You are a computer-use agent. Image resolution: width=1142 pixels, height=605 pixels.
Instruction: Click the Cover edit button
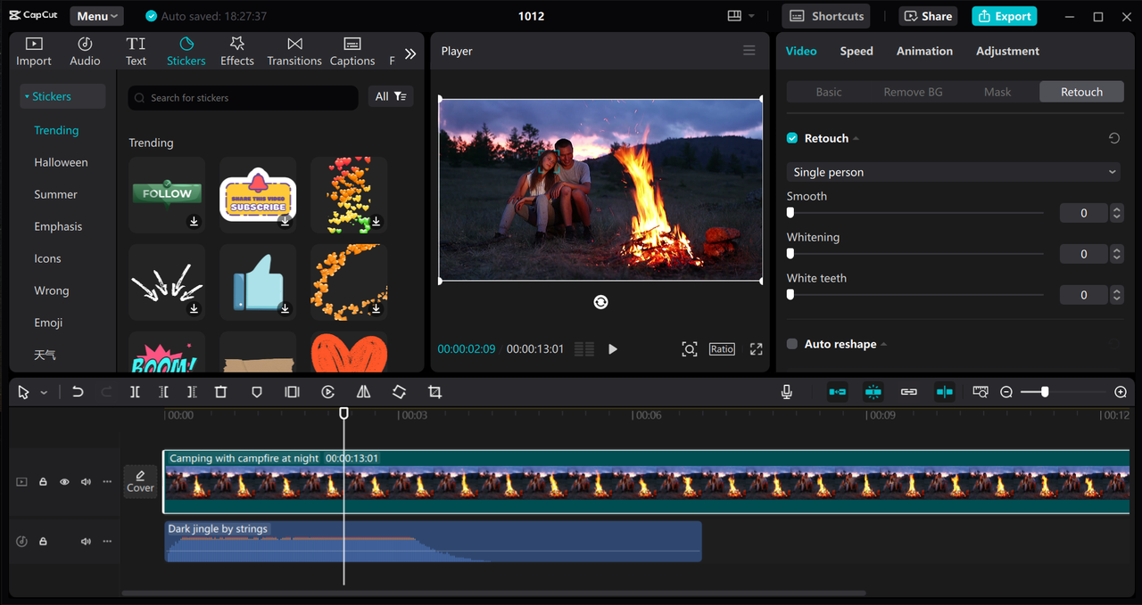click(140, 481)
